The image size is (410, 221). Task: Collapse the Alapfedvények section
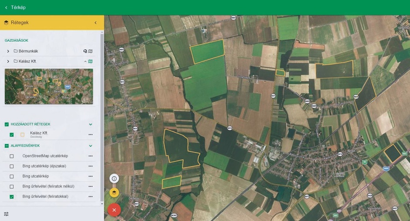point(91,146)
